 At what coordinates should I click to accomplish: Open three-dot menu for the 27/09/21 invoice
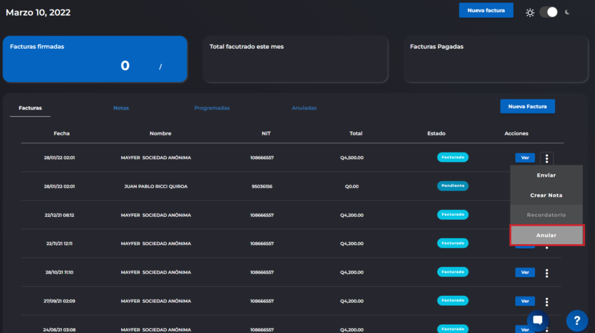tap(547, 302)
